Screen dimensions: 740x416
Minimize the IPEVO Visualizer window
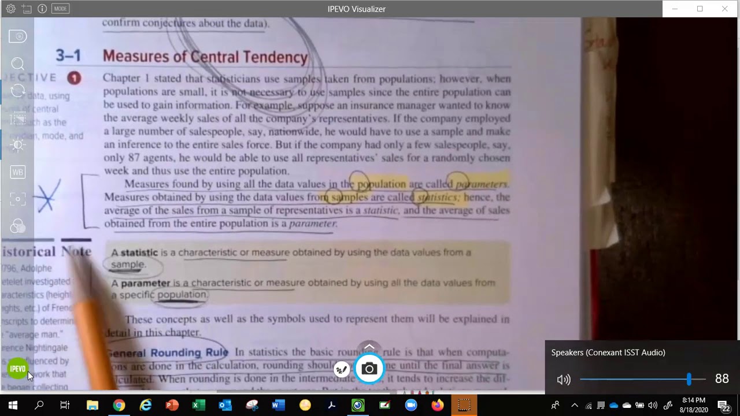[675, 9]
